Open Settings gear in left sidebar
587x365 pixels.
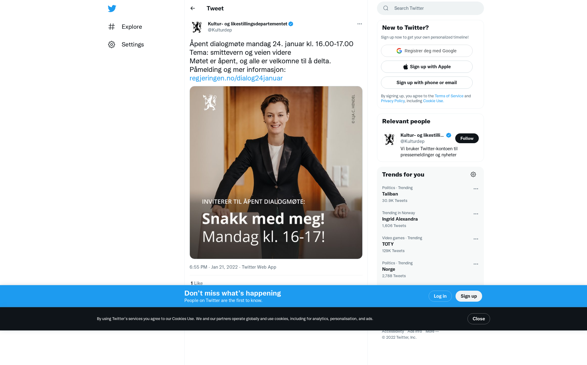(x=112, y=45)
